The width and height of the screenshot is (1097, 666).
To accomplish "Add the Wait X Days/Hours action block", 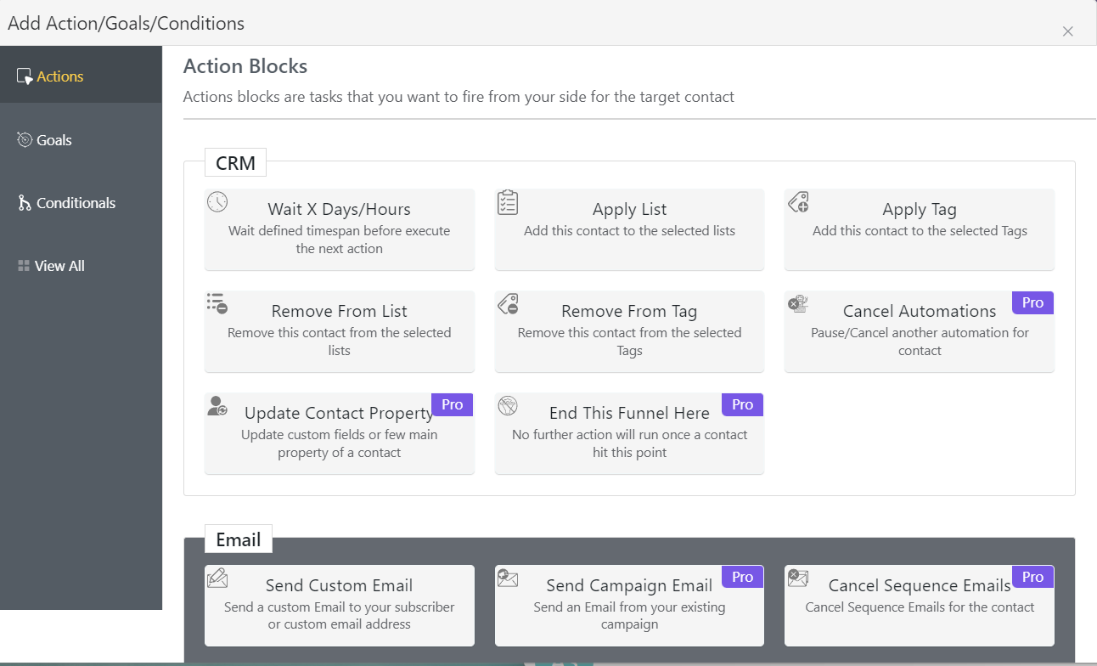I will pos(340,229).
